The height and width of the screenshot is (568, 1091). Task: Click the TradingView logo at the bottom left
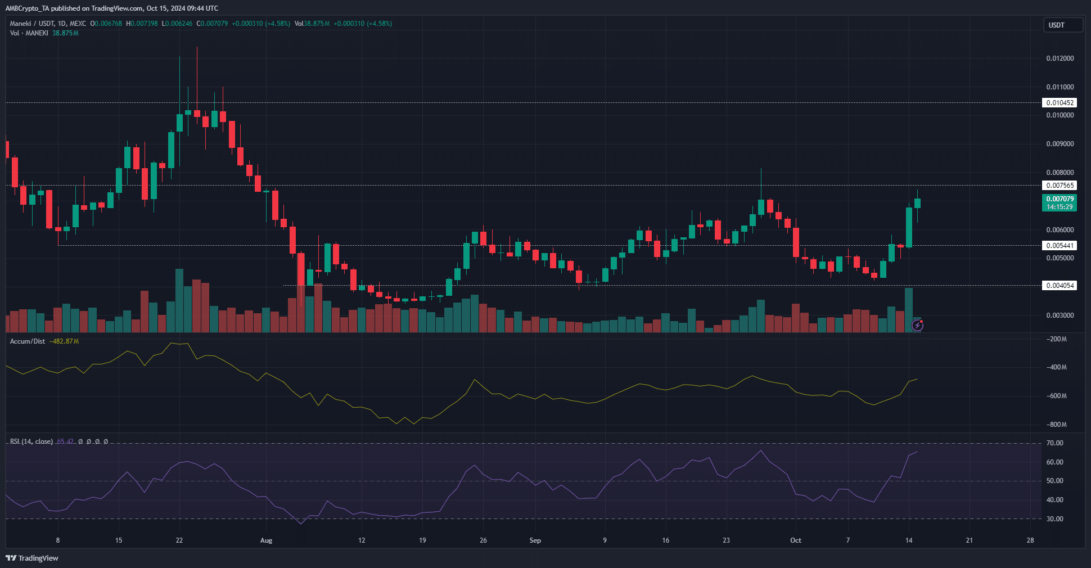(x=32, y=558)
